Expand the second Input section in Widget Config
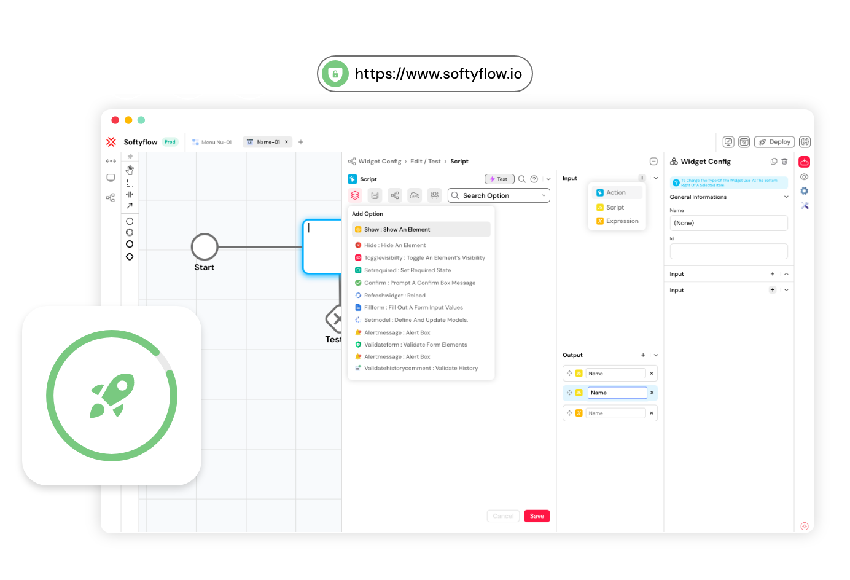The height and width of the screenshot is (580, 850). [x=786, y=290]
